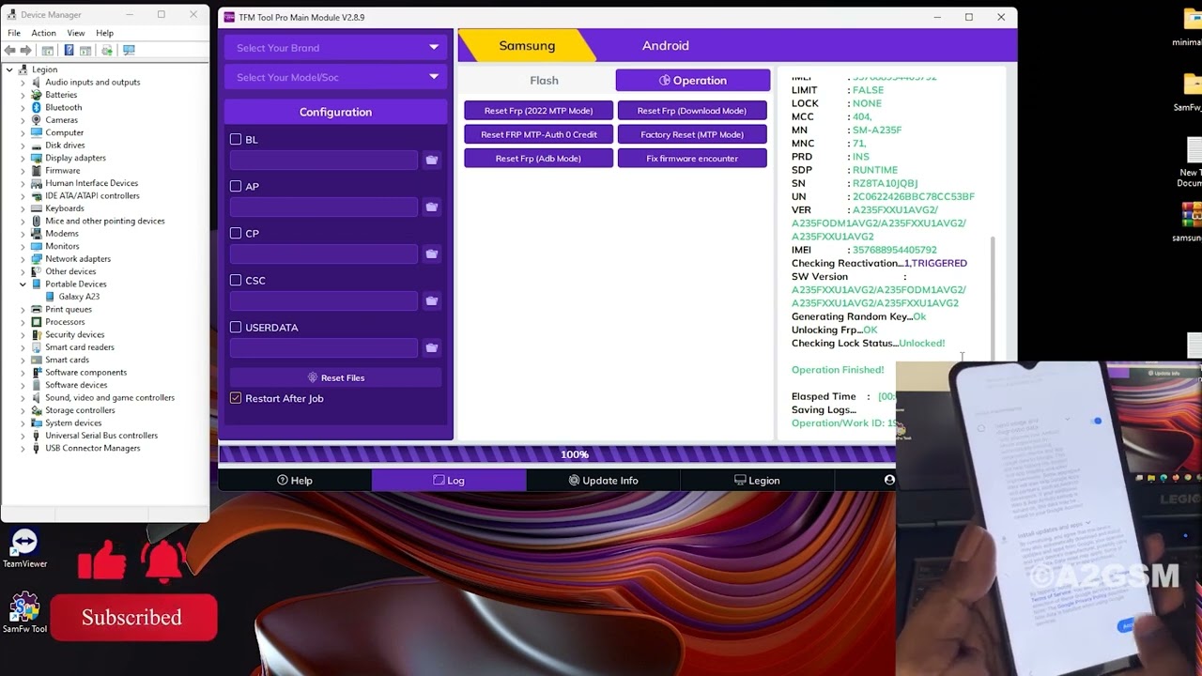Click Back arrow in Device Manager toolbar
1202x676 pixels.
click(x=11, y=50)
